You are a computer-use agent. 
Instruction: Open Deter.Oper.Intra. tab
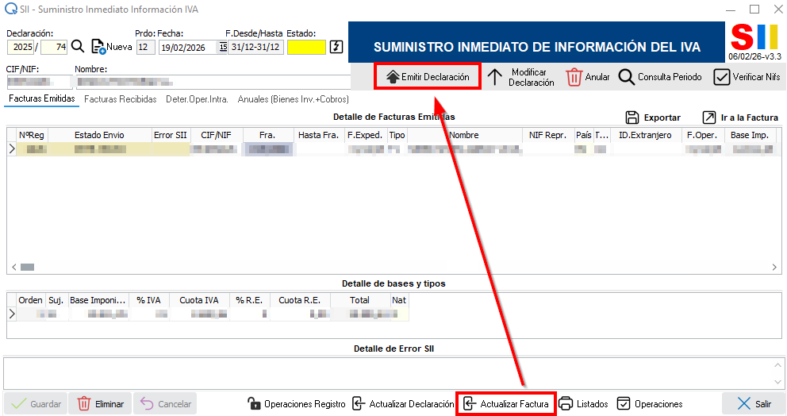coord(197,99)
